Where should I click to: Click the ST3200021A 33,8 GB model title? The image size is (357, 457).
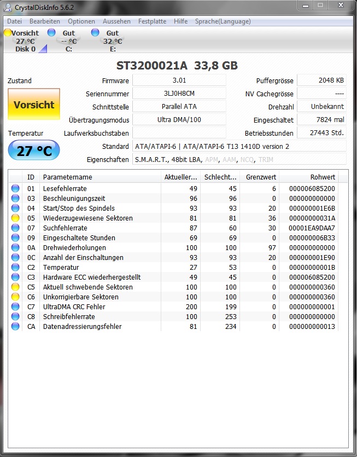point(177,65)
